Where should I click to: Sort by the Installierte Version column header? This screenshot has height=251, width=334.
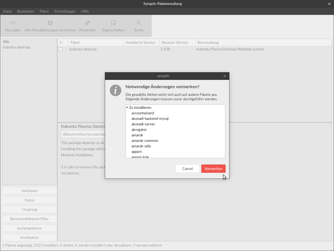pyautogui.click(x=141, y=42)
